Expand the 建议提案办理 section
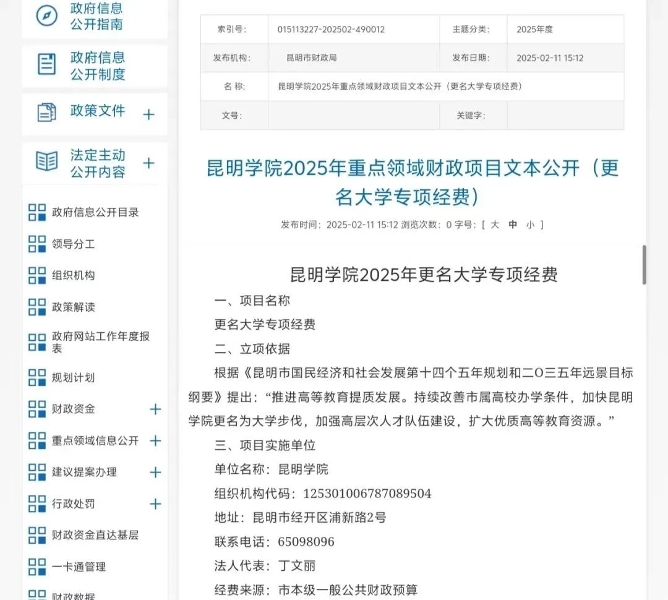 coord(155,473)
